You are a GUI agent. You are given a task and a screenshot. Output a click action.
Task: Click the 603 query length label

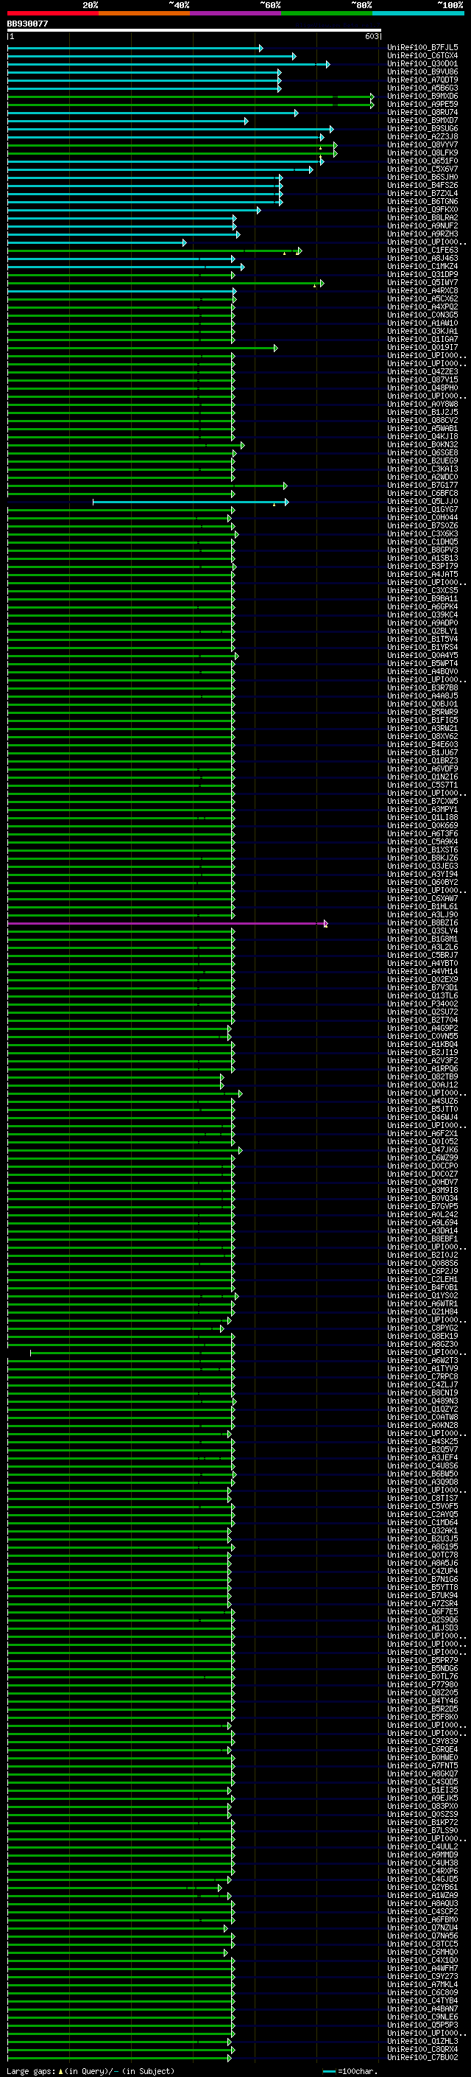372,36
